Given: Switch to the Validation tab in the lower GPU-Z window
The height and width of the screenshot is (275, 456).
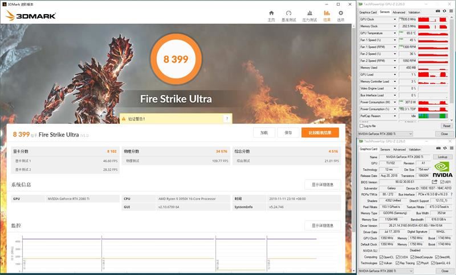Looking at the screenshot, I should point(415,149).
